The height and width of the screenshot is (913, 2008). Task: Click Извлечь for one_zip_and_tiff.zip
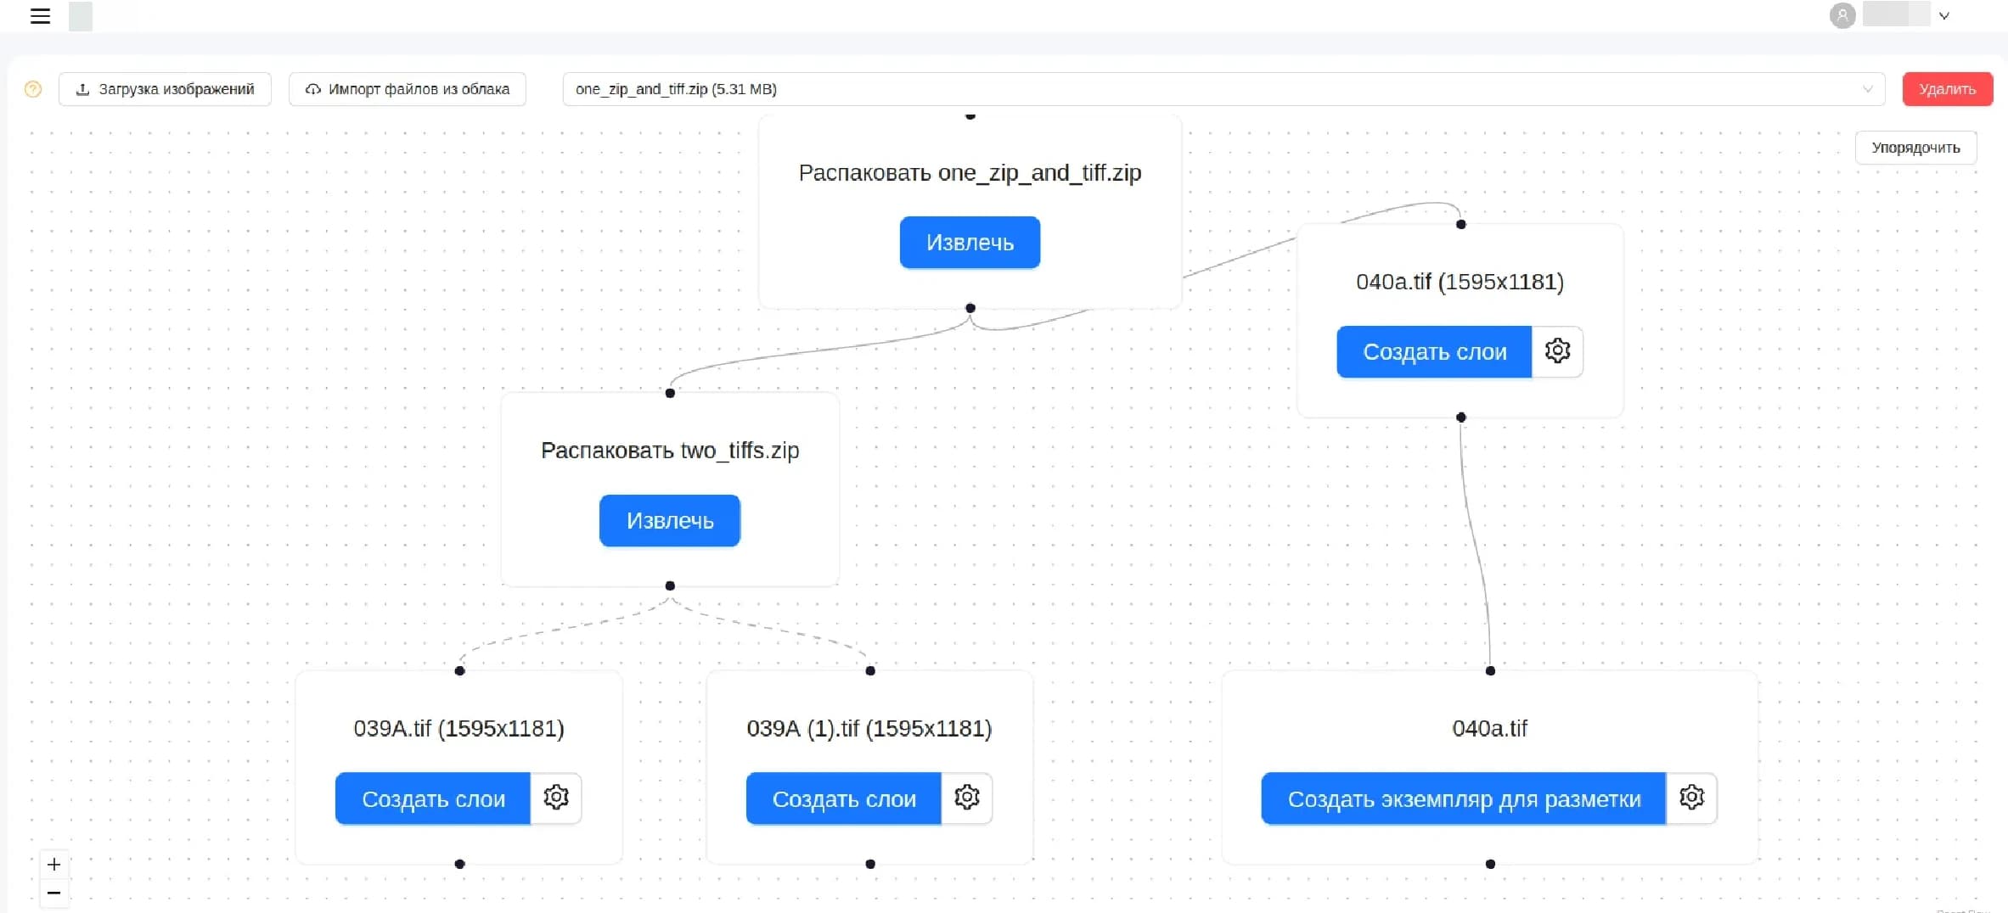pyautogui.click(x=970, y=243)
